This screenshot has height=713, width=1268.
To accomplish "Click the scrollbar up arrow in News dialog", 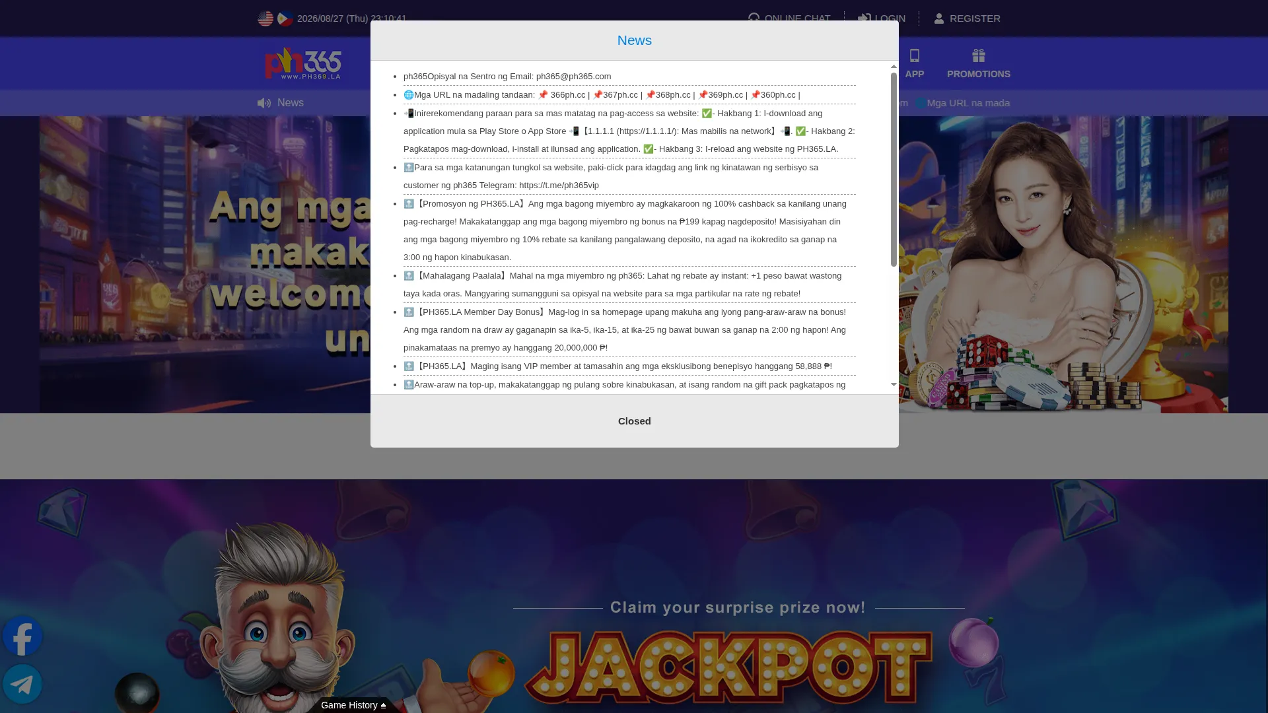I will 894,66.
